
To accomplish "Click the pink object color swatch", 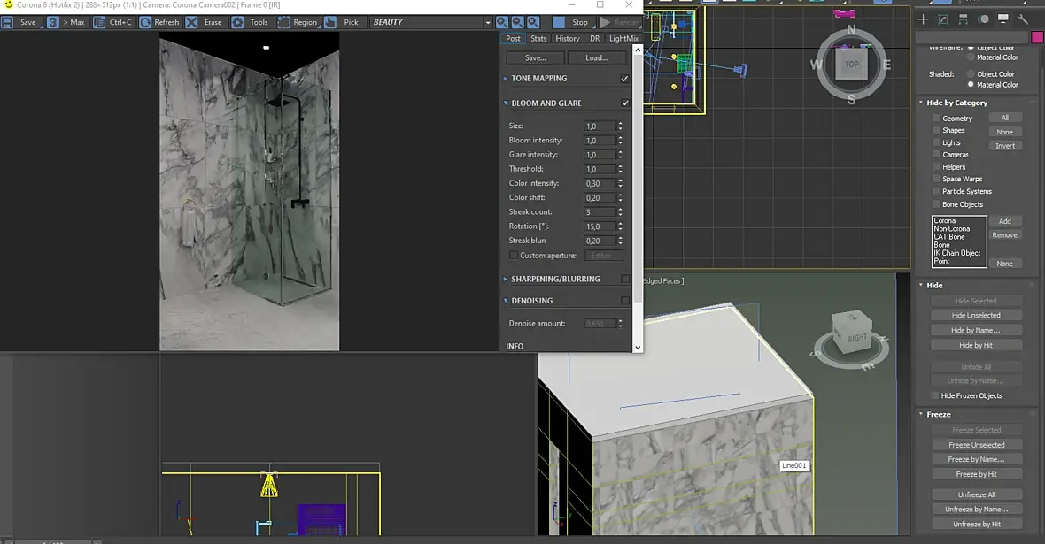I will click(x=1037, y=38).
